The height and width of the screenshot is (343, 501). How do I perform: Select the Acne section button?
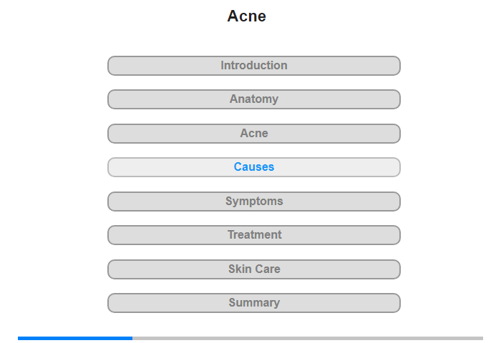(x=253, y=134)
